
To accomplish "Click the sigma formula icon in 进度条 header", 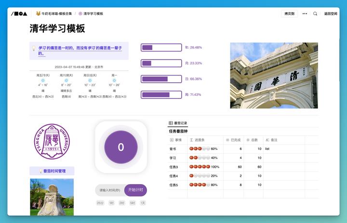I will point(191,140).
